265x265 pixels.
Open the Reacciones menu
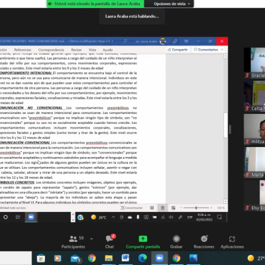pyautogui.click(x=204, y=242)
